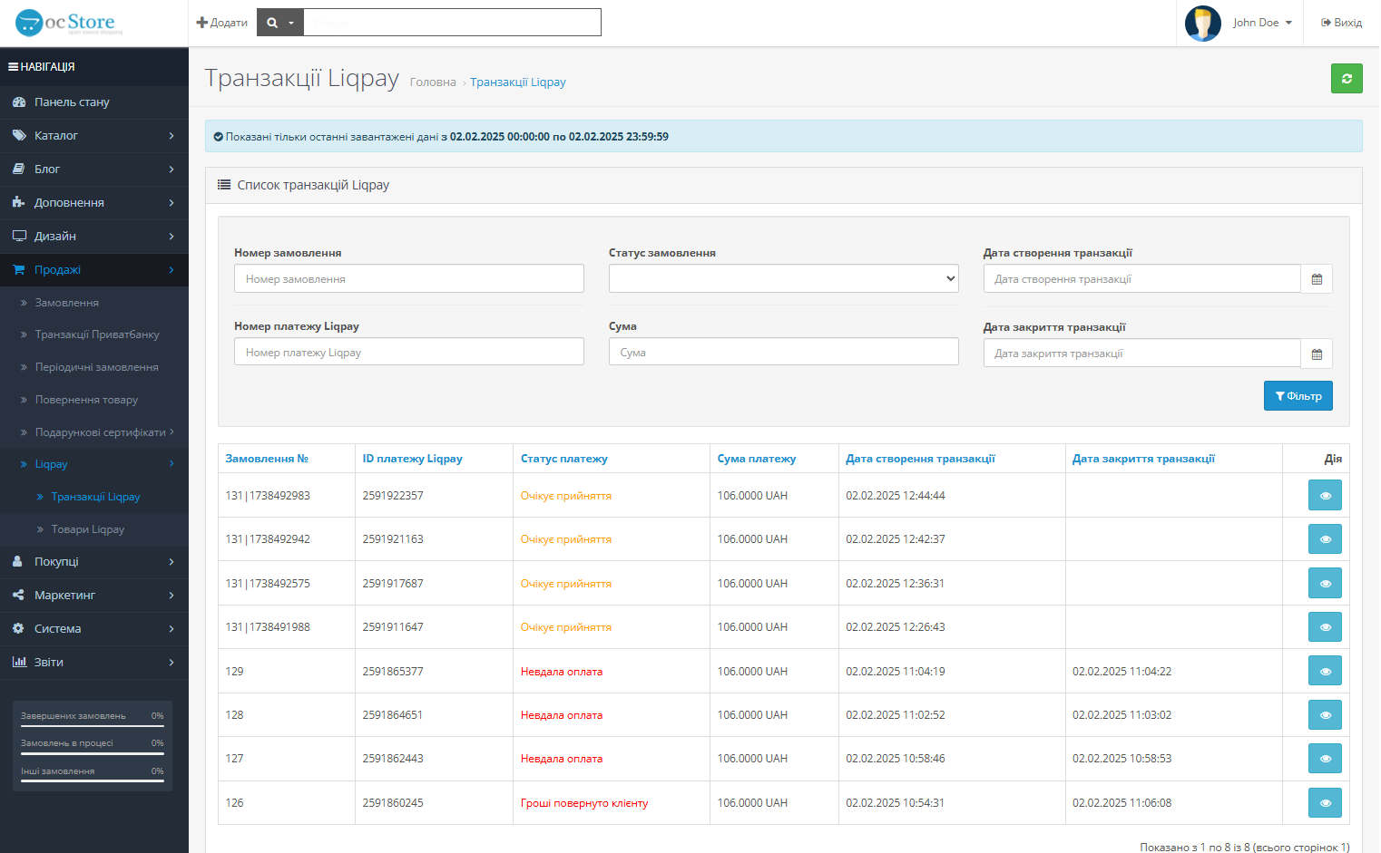Open Товари Liqpay sidebar item
The width and height of the screenshot is (1381, 853).
coord(94,529)
